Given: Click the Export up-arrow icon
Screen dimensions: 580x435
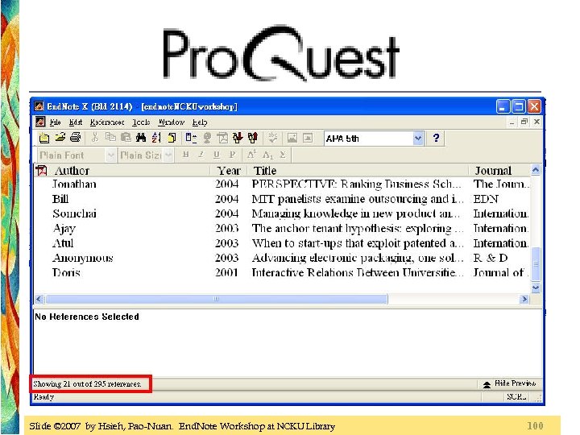Looking at the screenshot, I should [253, 138].
